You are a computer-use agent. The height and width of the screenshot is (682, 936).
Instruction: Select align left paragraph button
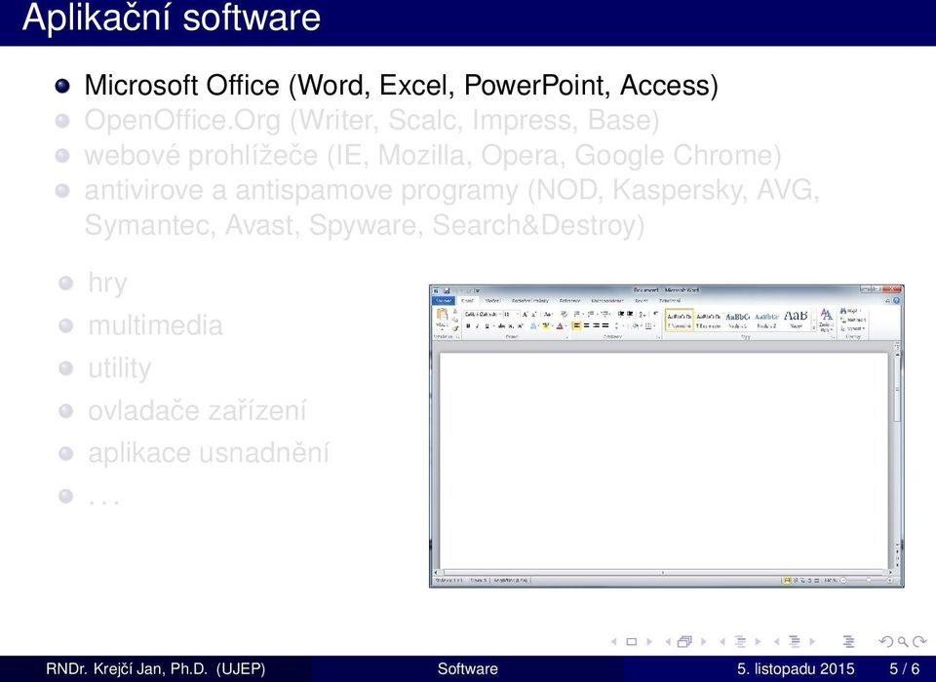(576, 325)
